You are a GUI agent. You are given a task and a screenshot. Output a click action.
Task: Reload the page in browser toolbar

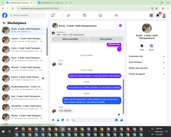tap(13, 8)
